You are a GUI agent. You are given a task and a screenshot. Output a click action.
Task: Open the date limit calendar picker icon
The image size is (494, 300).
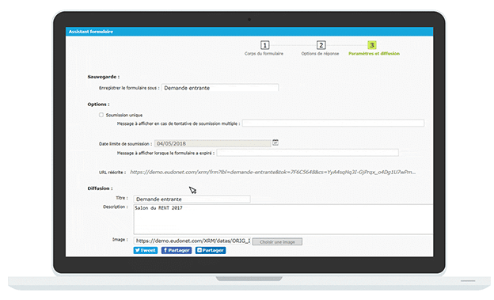click(x=275, y=142)
